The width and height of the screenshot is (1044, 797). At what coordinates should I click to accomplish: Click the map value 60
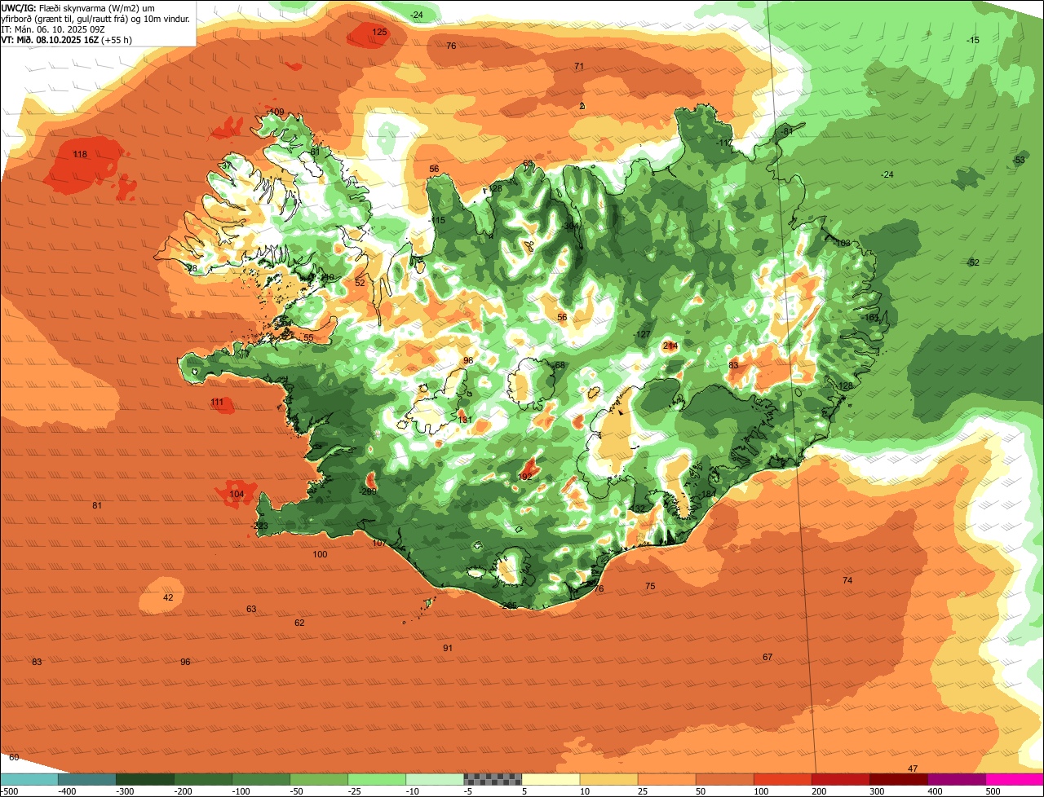[x=14, y=757]
